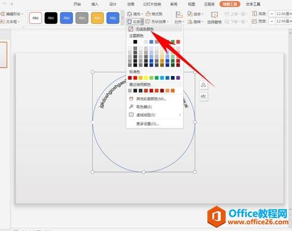Apply the first blue Abc shape style

click(x=67, y=18)
